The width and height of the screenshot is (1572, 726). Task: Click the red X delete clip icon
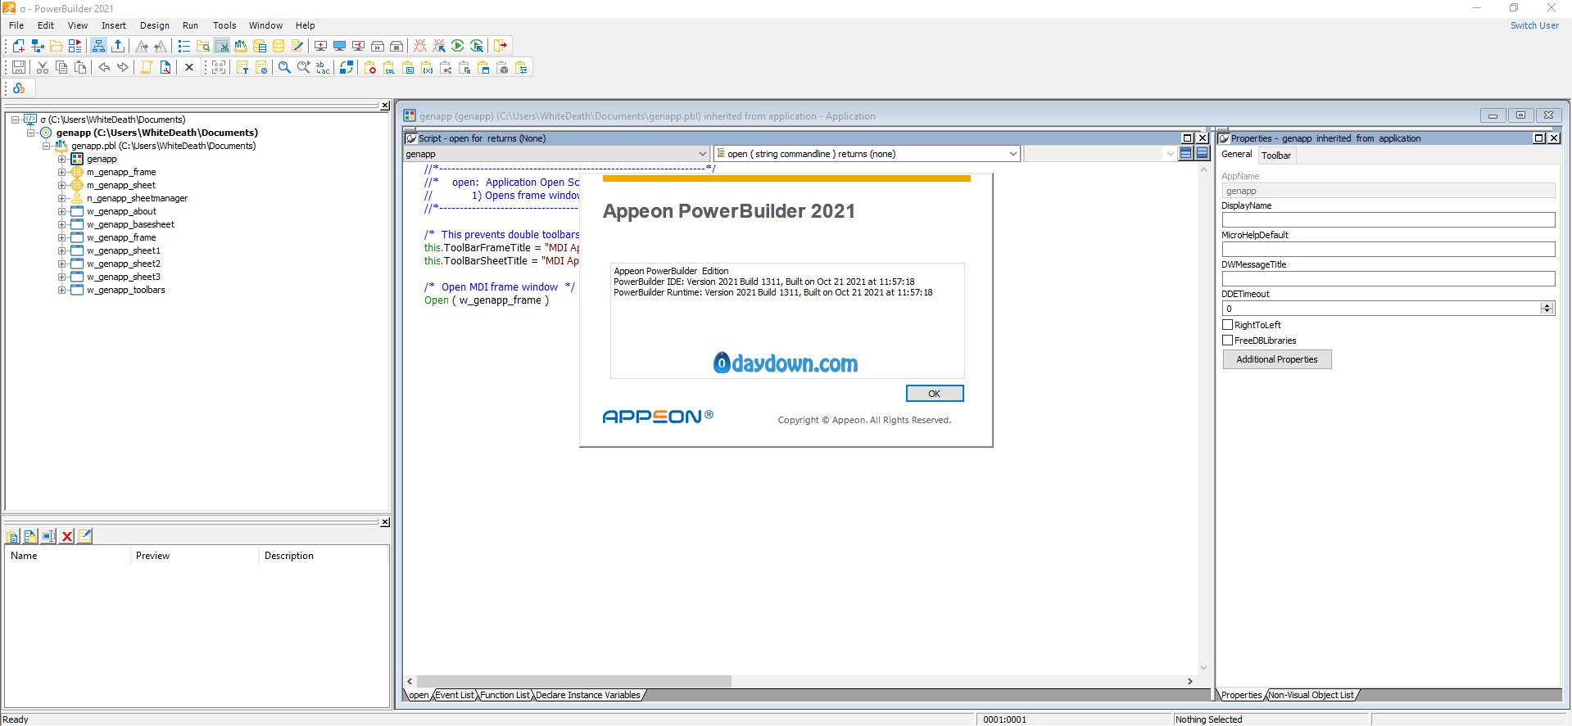coord(67,536)
